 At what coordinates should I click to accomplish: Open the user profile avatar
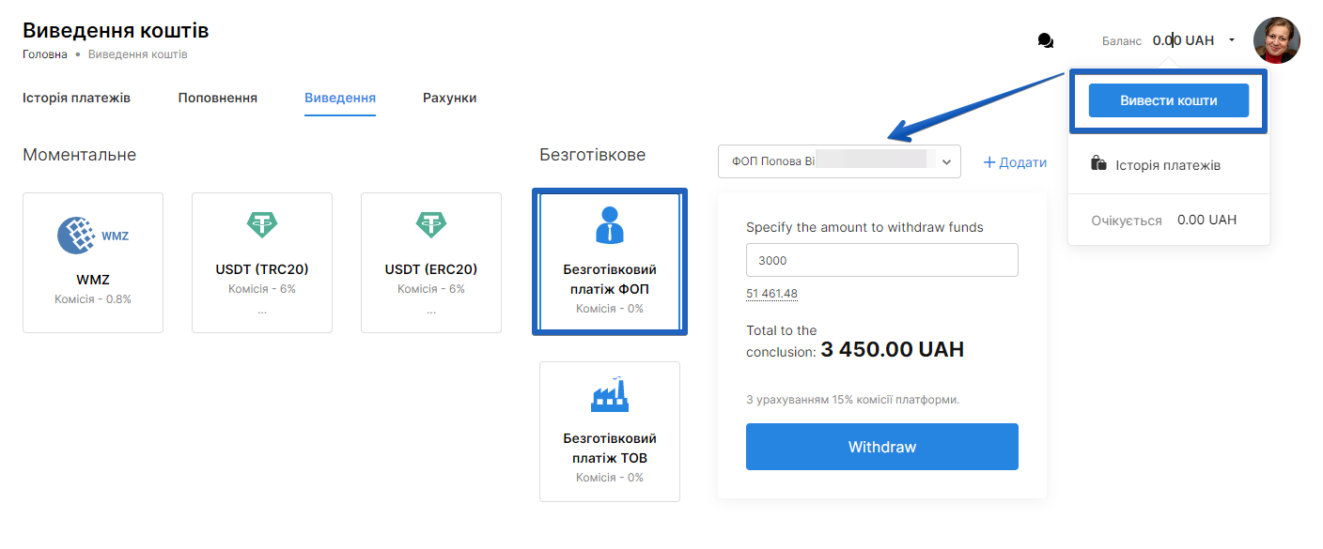click(1276, 40)
